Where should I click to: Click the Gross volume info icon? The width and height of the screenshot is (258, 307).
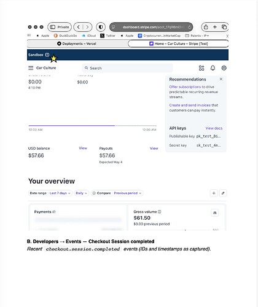point(160,212)
